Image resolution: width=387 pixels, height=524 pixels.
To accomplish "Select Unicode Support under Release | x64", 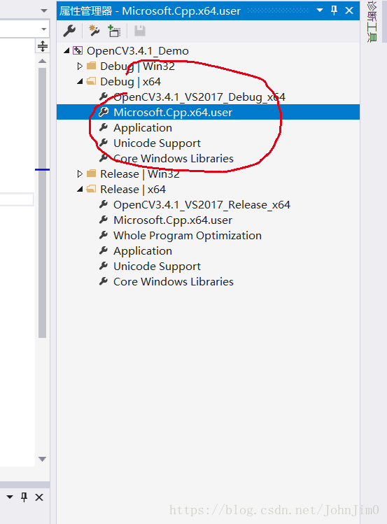I will coord(157,266).
